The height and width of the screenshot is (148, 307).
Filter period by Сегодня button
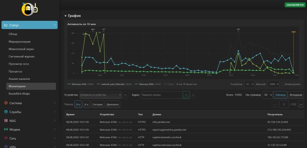(97, 105)
